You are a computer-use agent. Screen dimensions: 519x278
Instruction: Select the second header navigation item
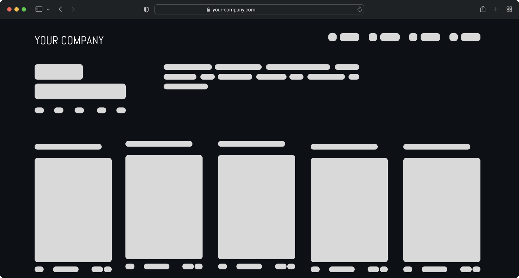click(x=384, y=37)
